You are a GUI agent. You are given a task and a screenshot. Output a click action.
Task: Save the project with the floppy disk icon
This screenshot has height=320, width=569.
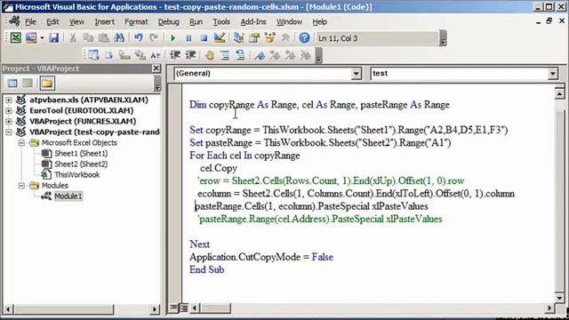53,37
